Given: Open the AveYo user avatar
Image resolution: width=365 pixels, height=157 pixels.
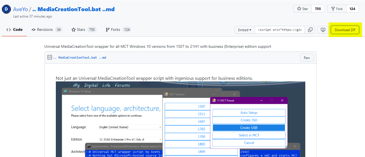Looking at the screenshot, I should pos(6,9).
